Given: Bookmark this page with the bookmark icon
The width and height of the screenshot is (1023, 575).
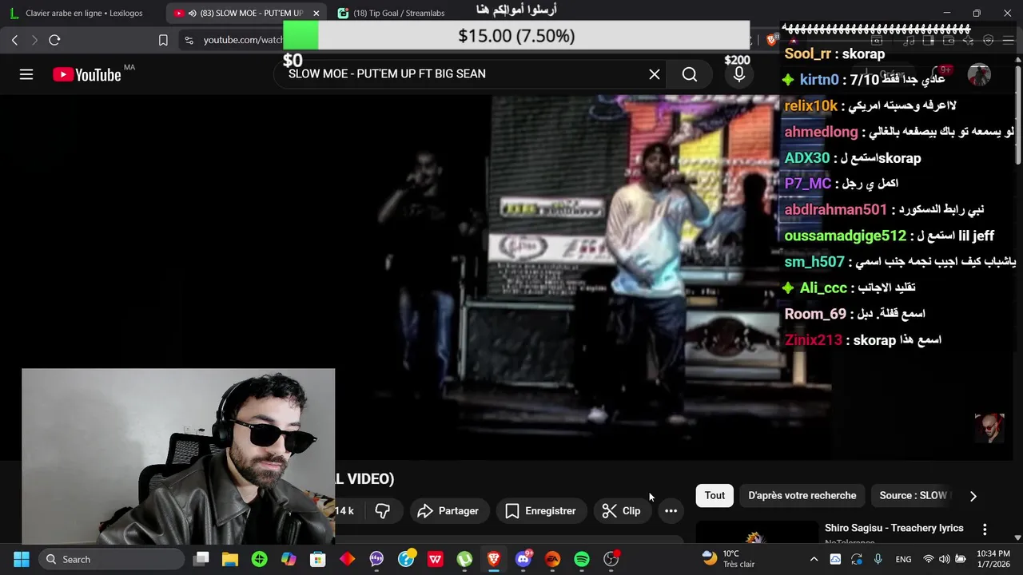Looking at the screenshot, I should click(x=163, y=40).
